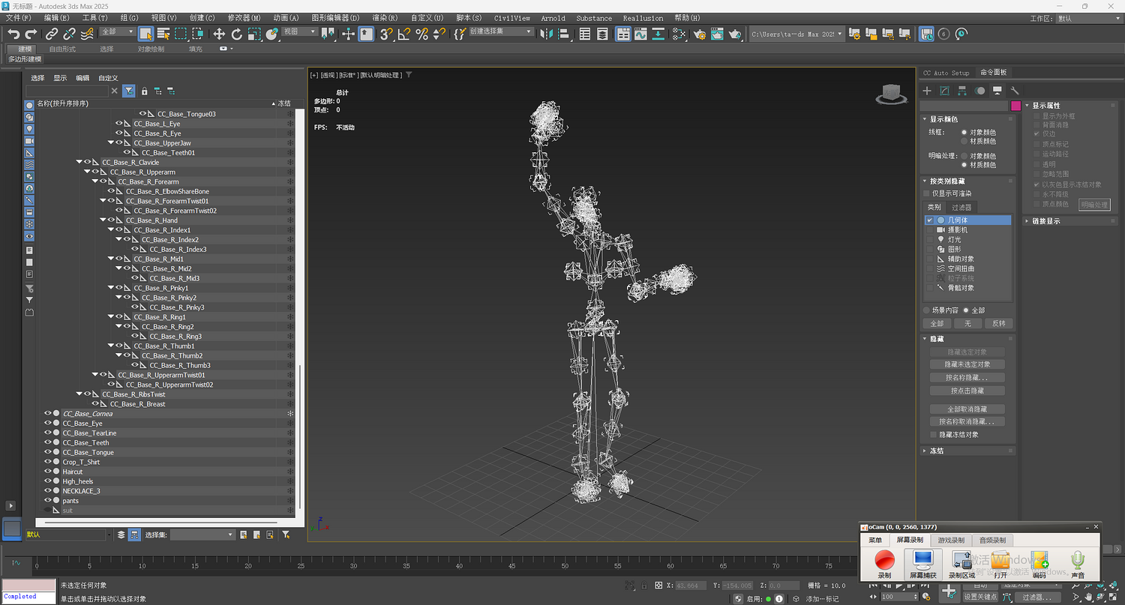The height and width of the screenshot is (605, 1125).
Task: Click the 全部取消隐藏 button
Action: coord(967,409)
